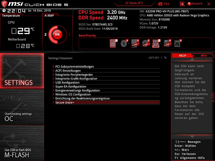This screenshot has height=161, width=215.
Task: Select the network boot device icon
Action: pos(178,43)
